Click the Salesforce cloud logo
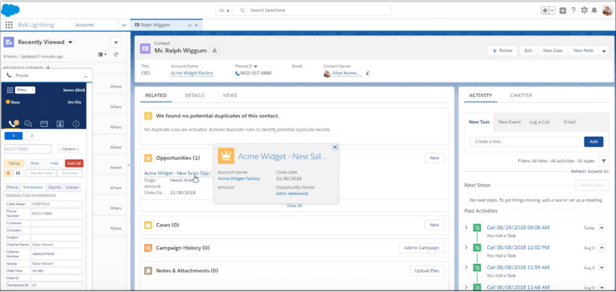Viewport: 616px width, 292px height. [x=11, y=10]
